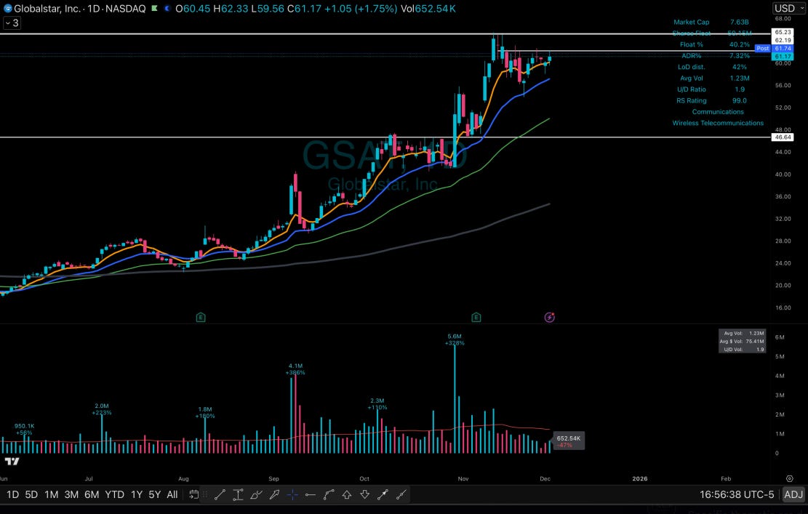The width and height of the screenshot is (808, 514).
Task: Switch to the YTD time range
Action: point(114,494)
